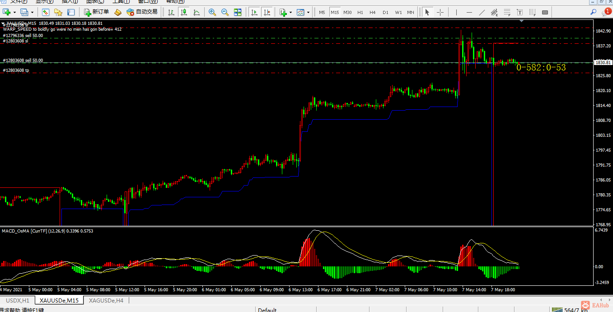Select the #12803608 sell 50.00 label
The width and height of the screenshot is (613, 312).
pyautogui.click(x=23, y=60)
